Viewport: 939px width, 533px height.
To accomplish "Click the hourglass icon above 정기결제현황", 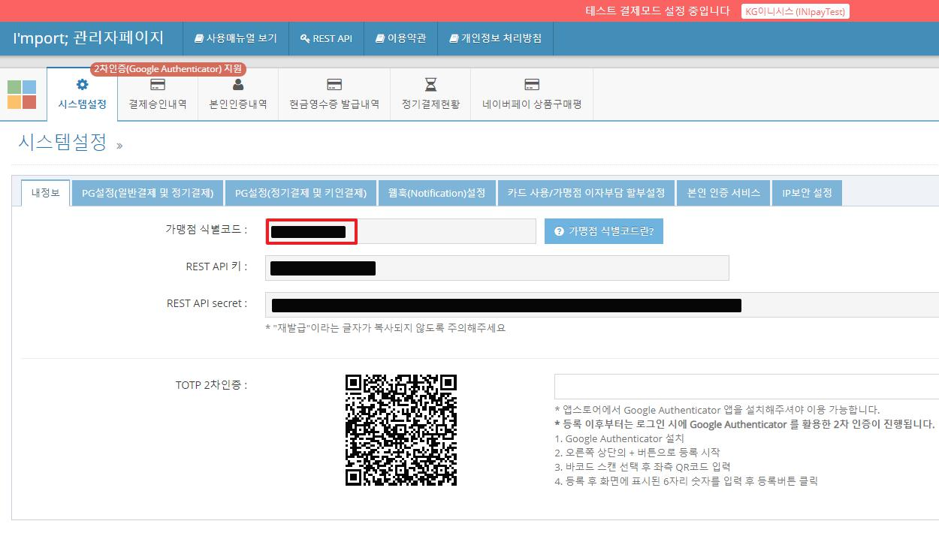I will click(x=430, y=84).
